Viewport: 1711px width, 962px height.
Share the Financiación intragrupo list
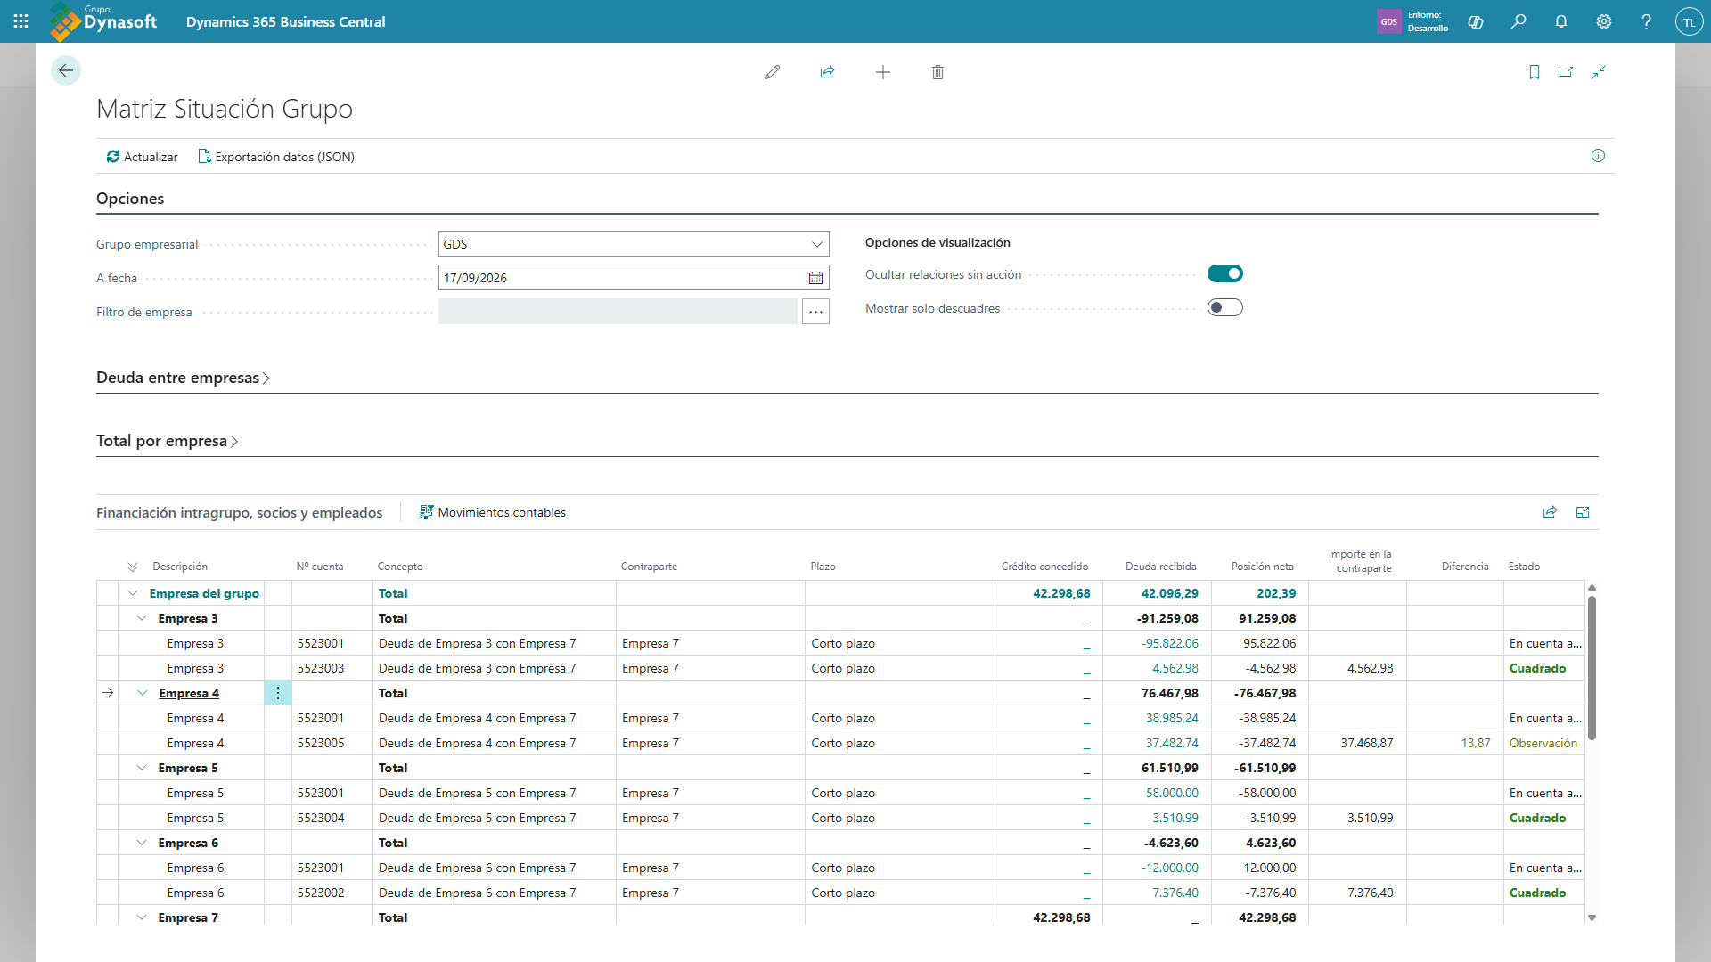point(1550,512)
